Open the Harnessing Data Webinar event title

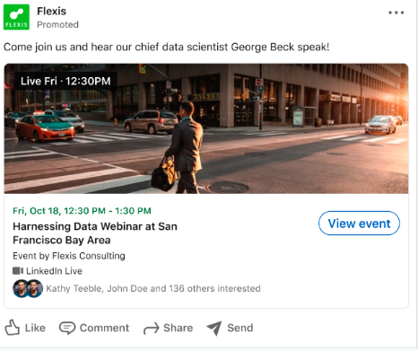pyautogui.click(x=95, y=233)
